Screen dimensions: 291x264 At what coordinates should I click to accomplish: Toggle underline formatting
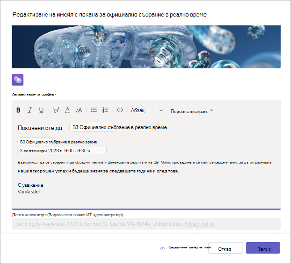coord(41,110)
